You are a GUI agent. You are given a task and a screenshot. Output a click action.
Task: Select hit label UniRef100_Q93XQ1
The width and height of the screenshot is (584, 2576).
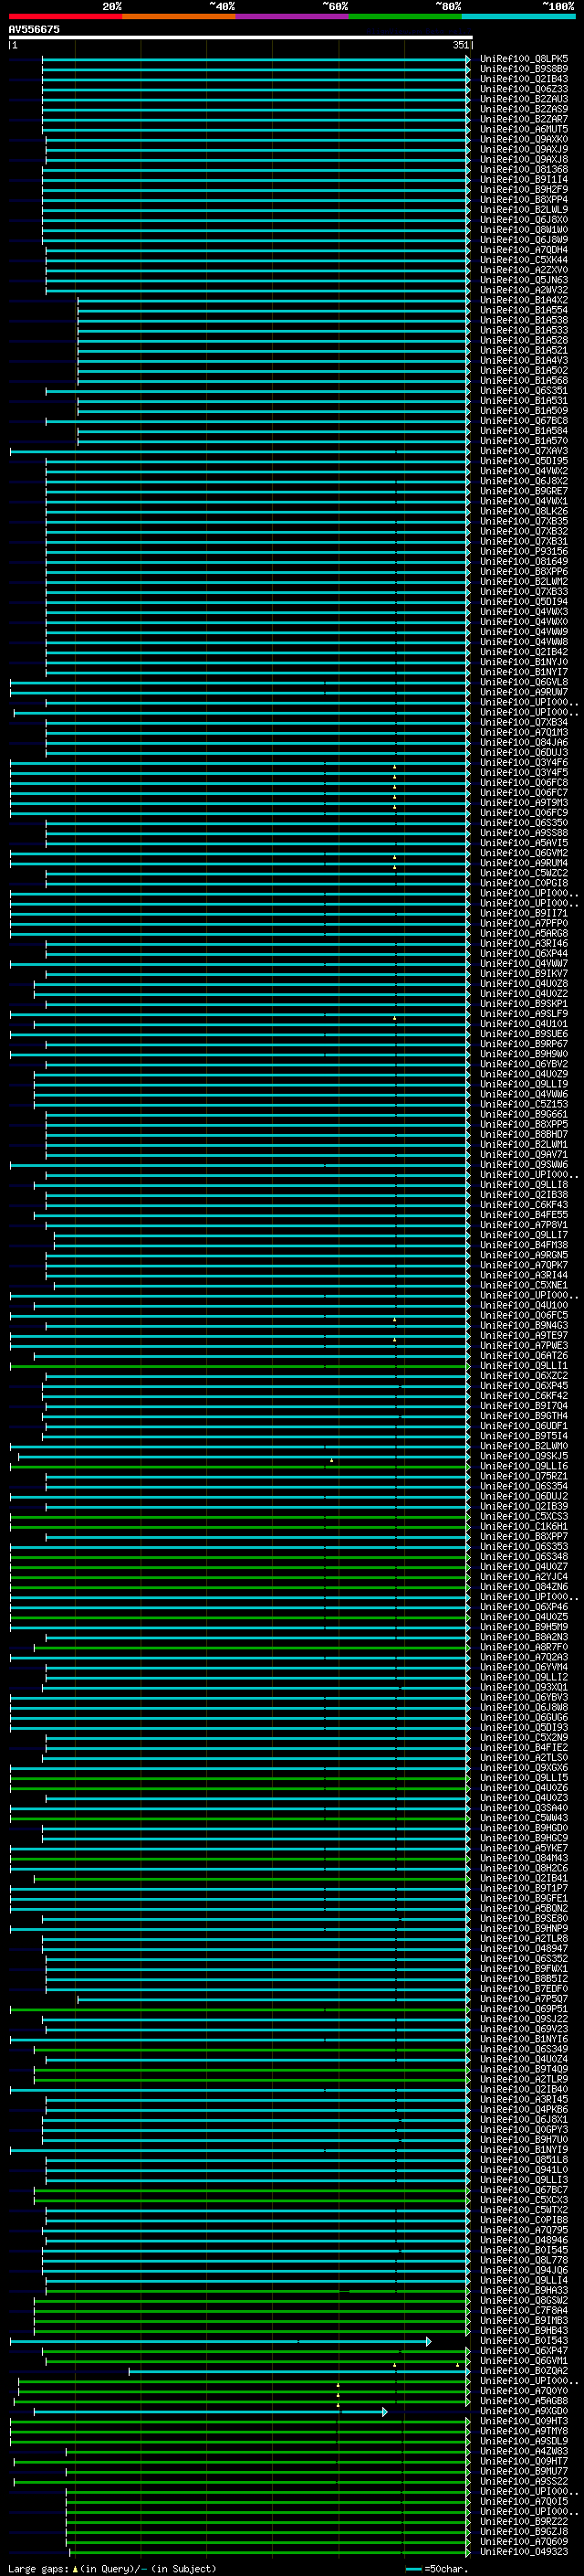pos(524,1687)
